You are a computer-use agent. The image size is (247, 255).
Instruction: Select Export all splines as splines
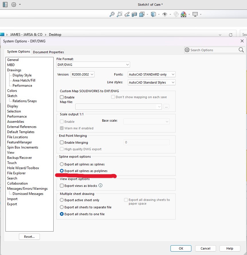(x=62, y=164)
